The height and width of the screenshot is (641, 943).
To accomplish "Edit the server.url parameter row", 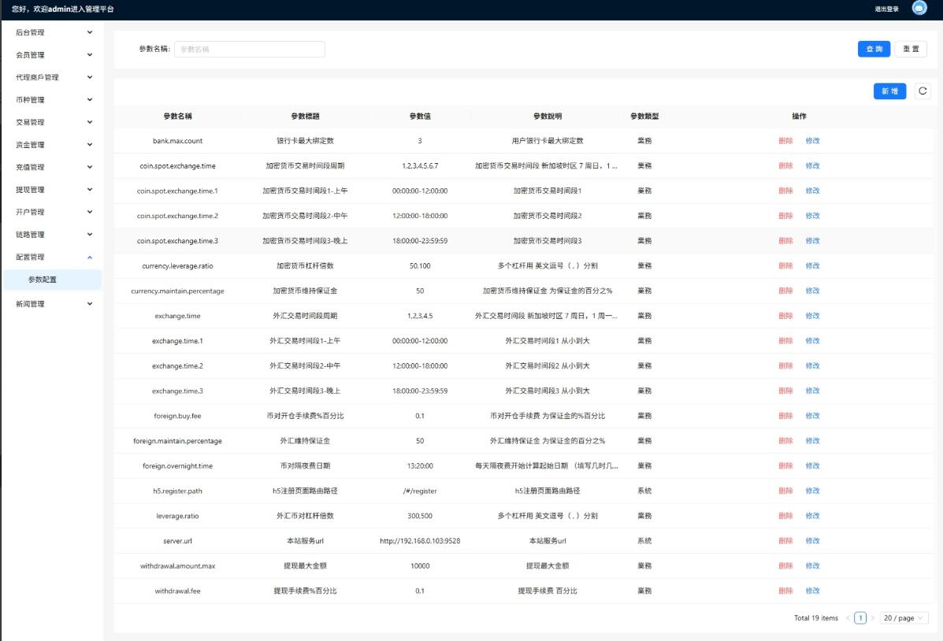I will click(x=812, y=541).
